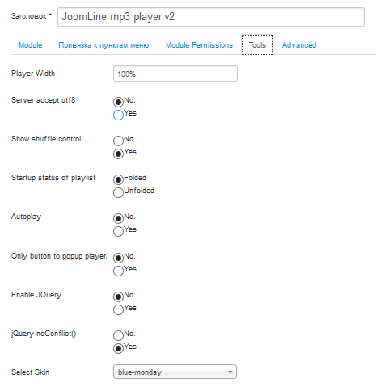Click the Select Skin label

pyautogui.click(x=30, y=372)
